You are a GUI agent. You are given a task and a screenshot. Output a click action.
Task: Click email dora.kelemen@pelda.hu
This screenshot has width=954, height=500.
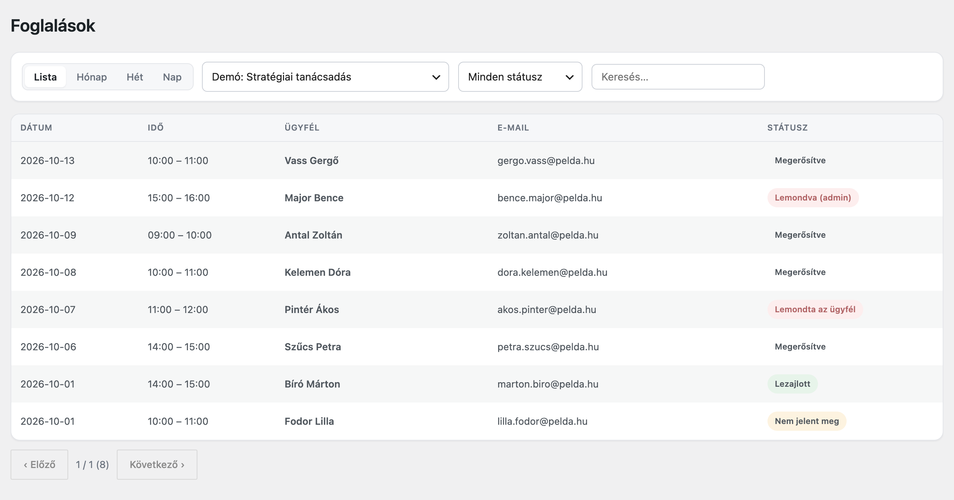(552, 272)
